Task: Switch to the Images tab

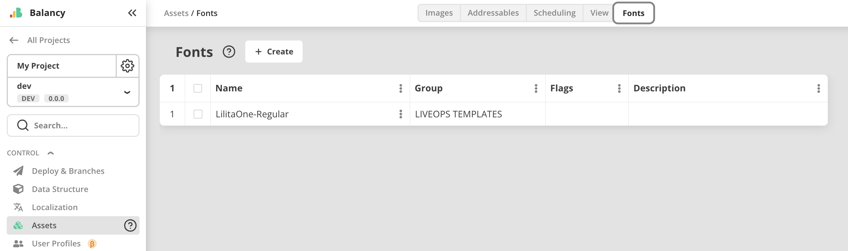Action: click(439, 13)
